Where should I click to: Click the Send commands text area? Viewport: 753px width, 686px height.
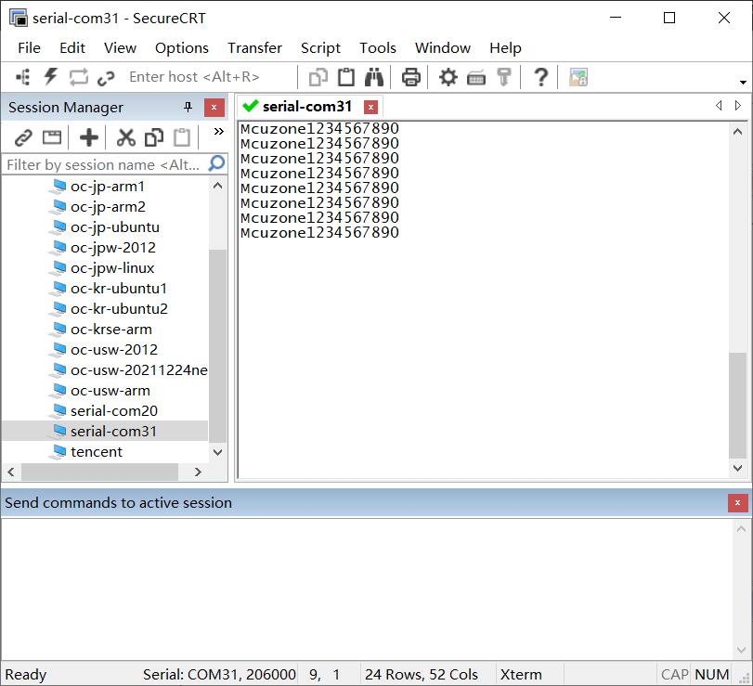367,589
